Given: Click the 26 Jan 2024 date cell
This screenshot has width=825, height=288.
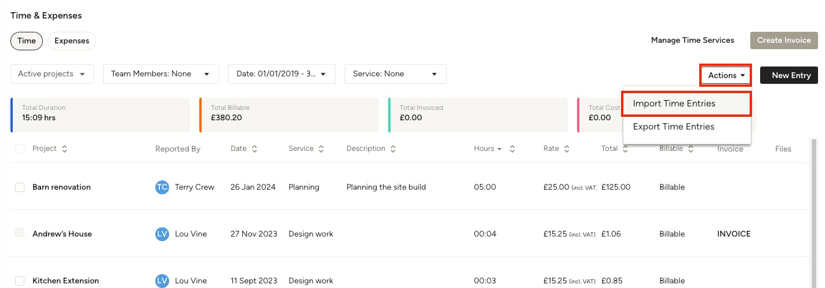Looking at the screenshot, I should pyautogui.click(x=253, y=187).
